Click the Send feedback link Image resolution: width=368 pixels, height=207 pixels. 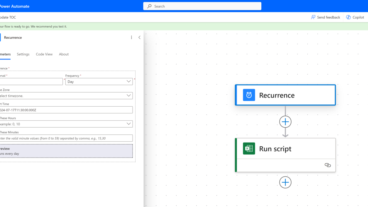tap(328, 17)
